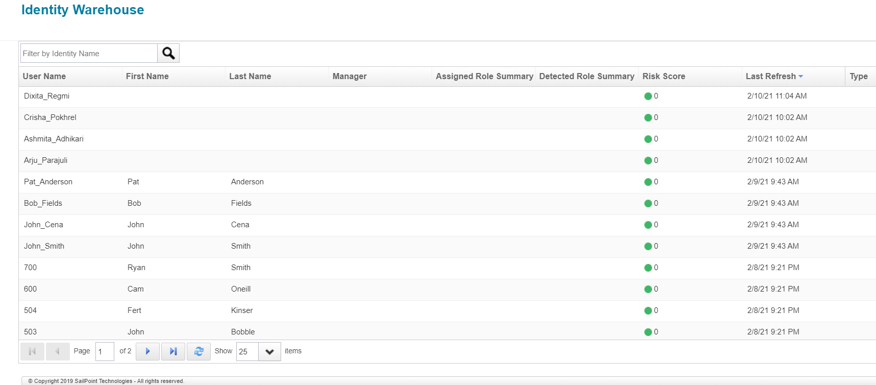Click last name Oneill

pos(241,289)
